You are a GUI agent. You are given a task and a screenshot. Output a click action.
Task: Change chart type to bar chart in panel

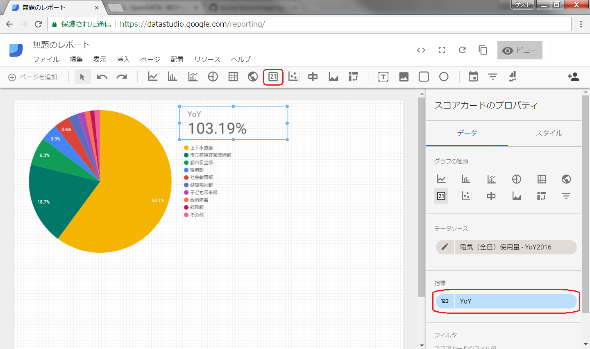point(466,179)
